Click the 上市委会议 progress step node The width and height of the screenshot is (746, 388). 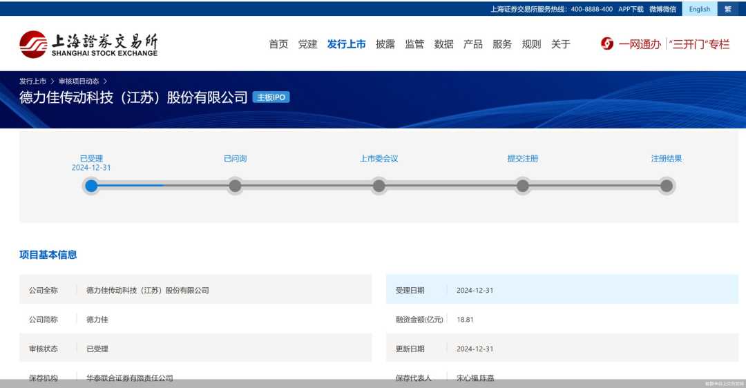379,186
